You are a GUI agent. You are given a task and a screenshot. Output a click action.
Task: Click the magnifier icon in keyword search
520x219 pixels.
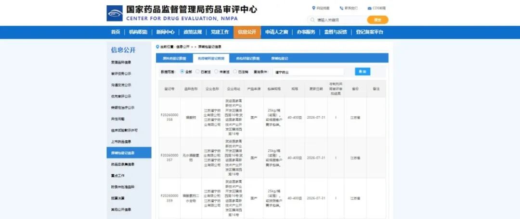pos(312,20)
